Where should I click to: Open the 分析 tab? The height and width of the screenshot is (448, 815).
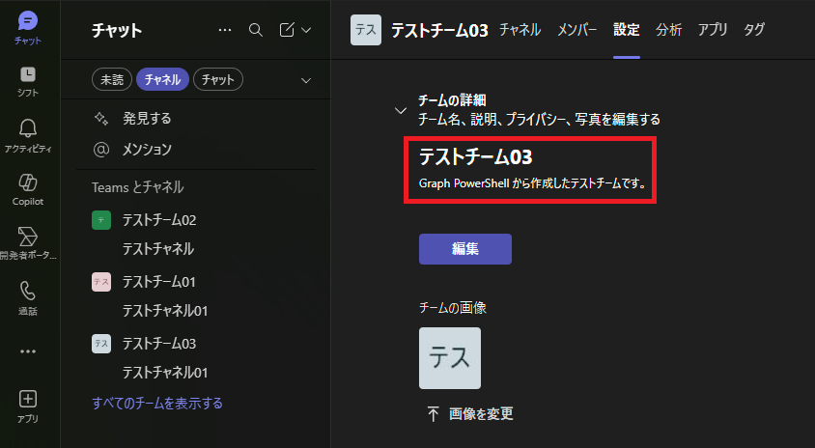point(668,30)
